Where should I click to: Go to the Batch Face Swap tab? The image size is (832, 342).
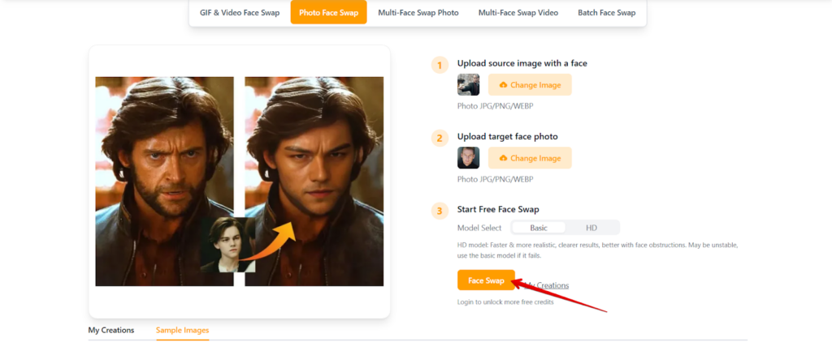point(606,13)
